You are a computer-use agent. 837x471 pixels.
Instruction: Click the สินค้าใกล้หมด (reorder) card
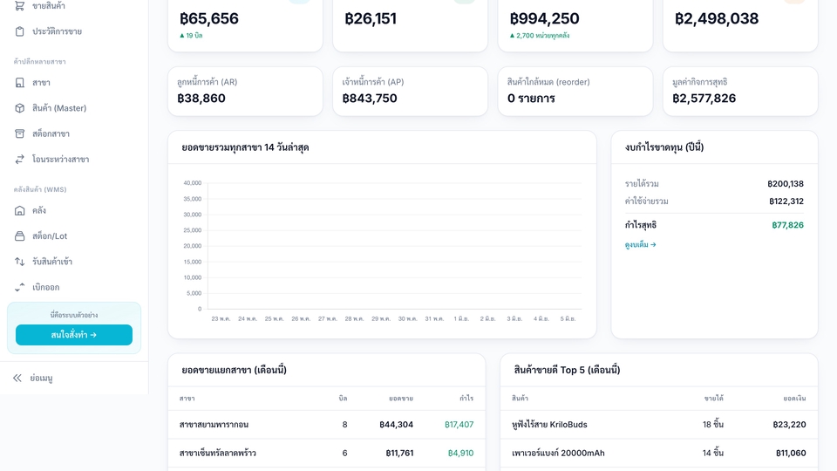pos(575,92)
